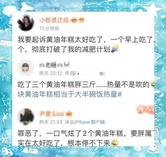The height and width of the screenshot is (157, 166).
Task: Click the membership crown badge beside first username
Action: pos(77,20)
